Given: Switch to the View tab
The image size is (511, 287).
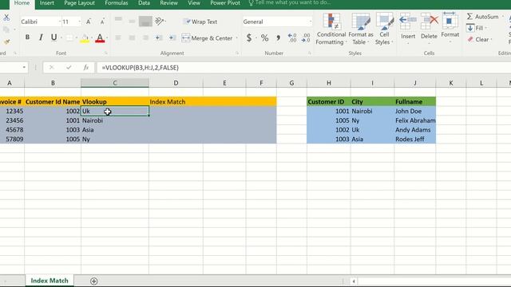Looking at the screenshot, I should pyautogui.click(x=194, y=3).
